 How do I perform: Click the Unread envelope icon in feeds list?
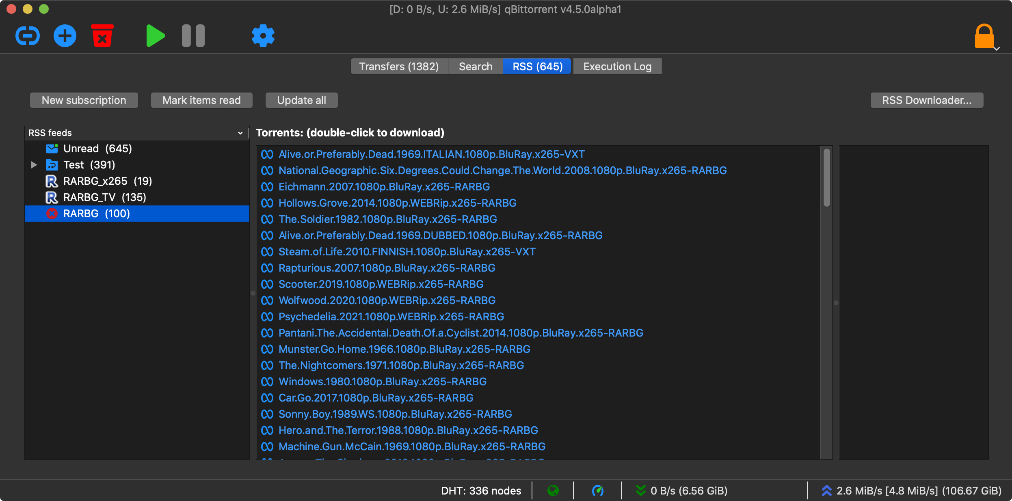tap(52, 149)
